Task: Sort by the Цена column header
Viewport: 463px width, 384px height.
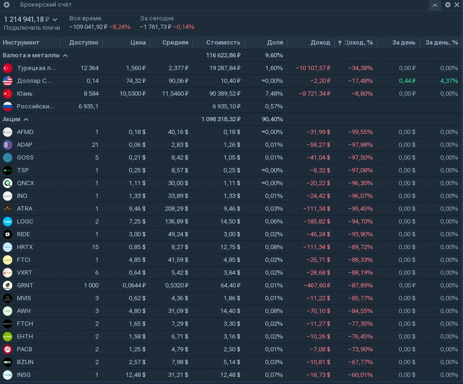Action: [x=138, y=43]
